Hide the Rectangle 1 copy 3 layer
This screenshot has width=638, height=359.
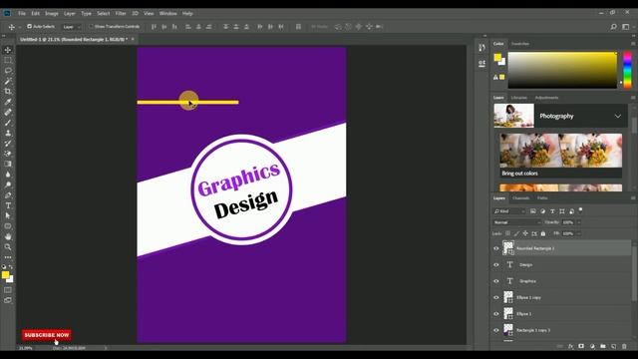pyautogui.click(x=496, y=330)
